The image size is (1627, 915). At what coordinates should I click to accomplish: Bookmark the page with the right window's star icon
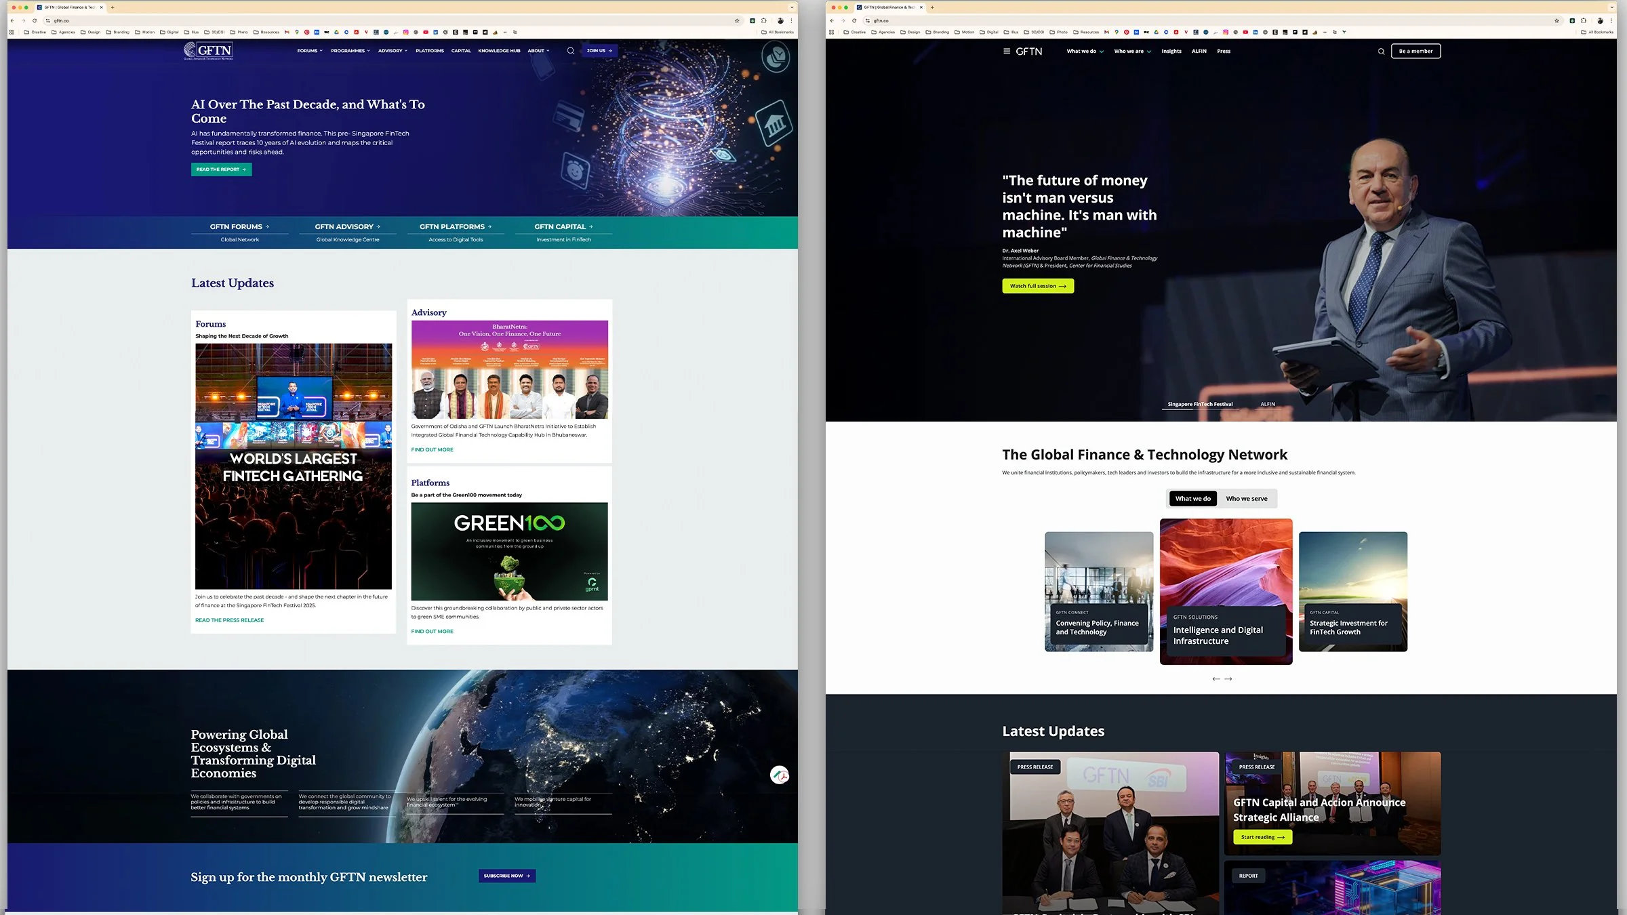1556,20
